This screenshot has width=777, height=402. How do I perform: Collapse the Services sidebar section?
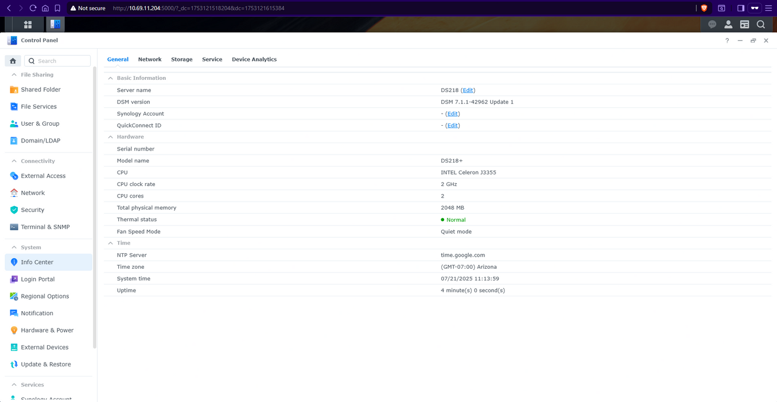(x=14, y=385)
